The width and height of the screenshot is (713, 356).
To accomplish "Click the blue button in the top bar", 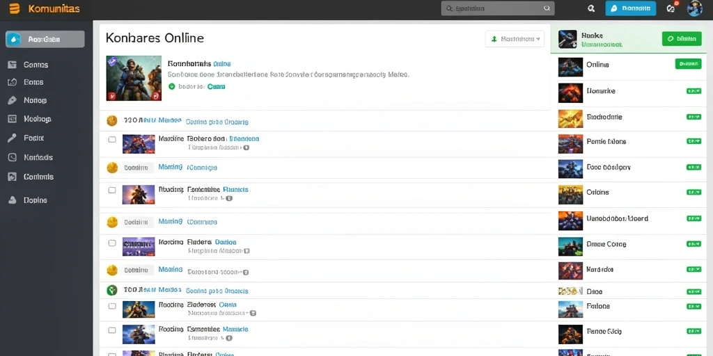I will point(631,8).
